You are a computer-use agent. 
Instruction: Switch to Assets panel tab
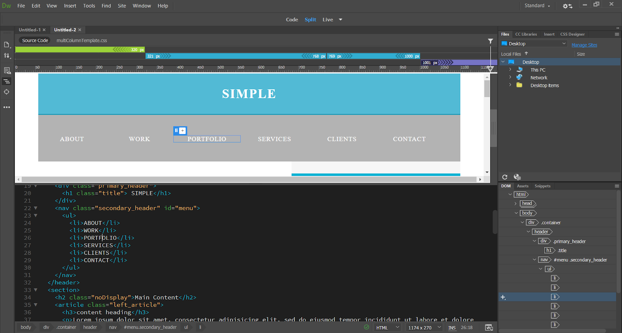(522, 186)
